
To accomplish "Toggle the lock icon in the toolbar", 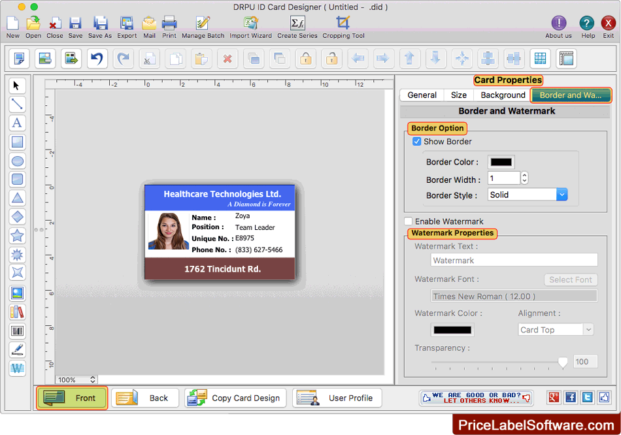I will (305, 58).
